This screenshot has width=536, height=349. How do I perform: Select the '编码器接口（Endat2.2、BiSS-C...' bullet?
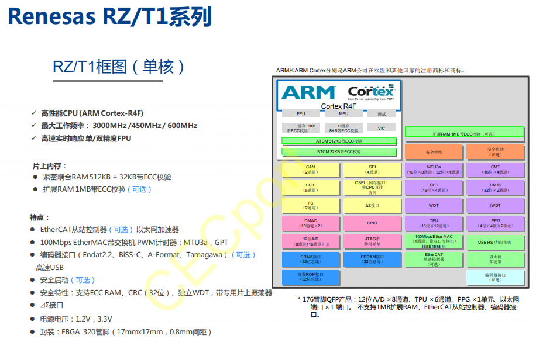tap(147, 255)
